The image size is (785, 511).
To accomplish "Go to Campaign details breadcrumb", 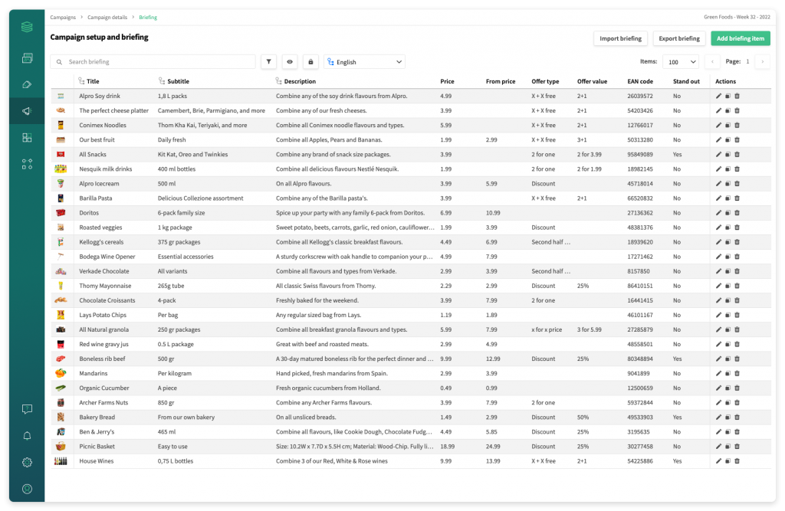I will coord(107,17).
